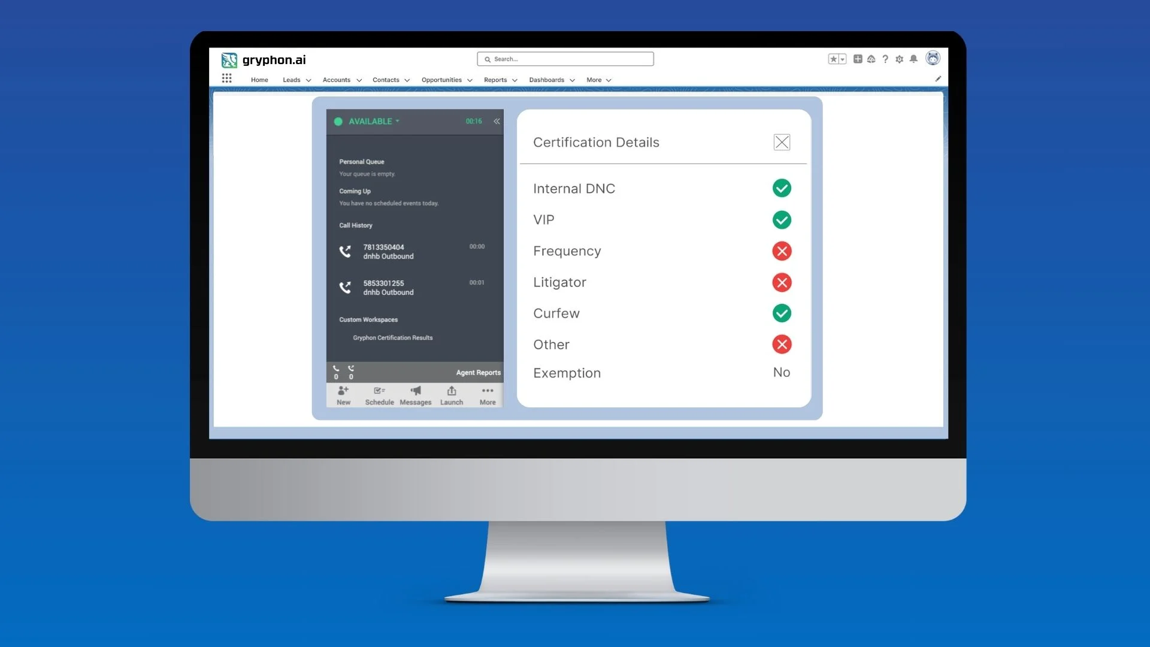Click the gryphon.ai logo

264,60
